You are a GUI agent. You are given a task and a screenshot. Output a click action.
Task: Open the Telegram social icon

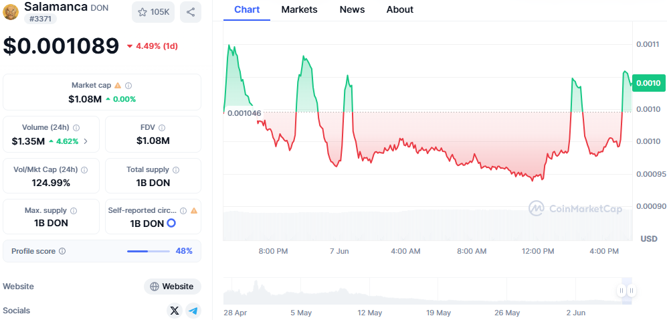pos(193,311)
